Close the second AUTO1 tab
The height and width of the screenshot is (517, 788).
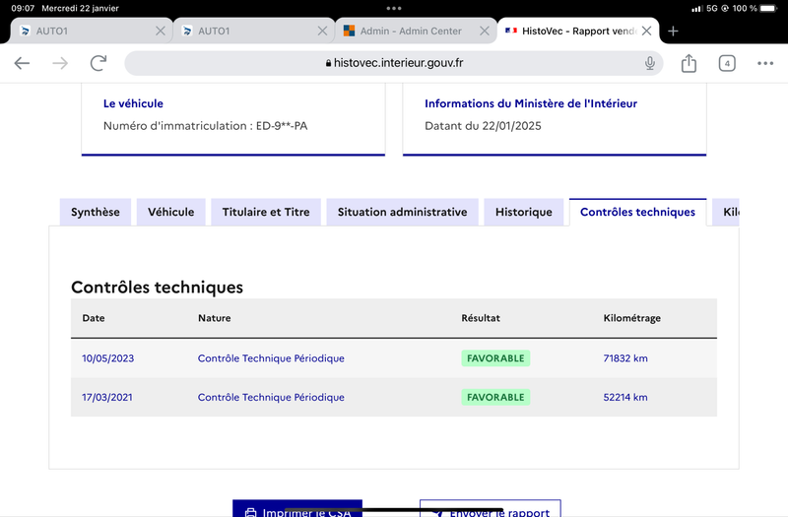pos(323,32)
